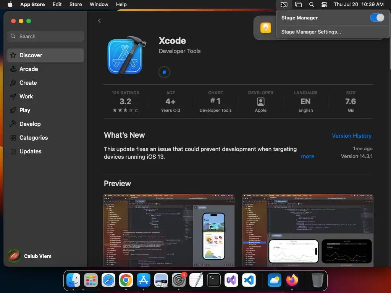Click the App Store search field
The width and height of the screenshot is (391, 293).
click(x=45, y=36)
